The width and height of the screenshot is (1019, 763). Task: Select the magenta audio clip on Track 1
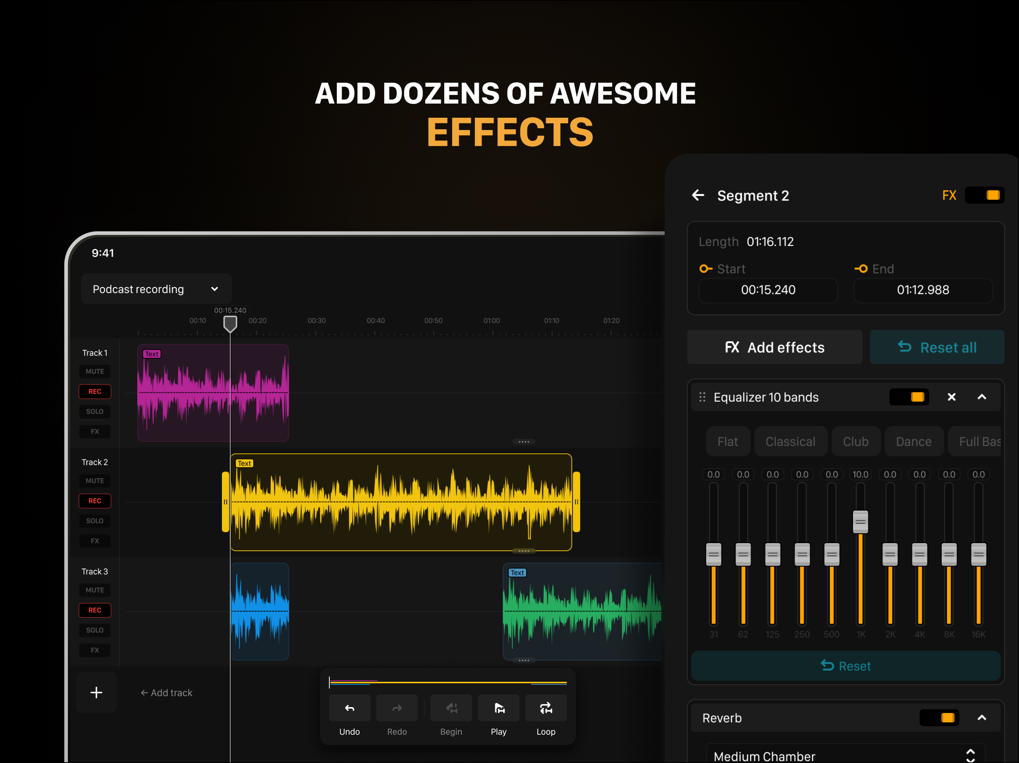[x=213, y=393]
